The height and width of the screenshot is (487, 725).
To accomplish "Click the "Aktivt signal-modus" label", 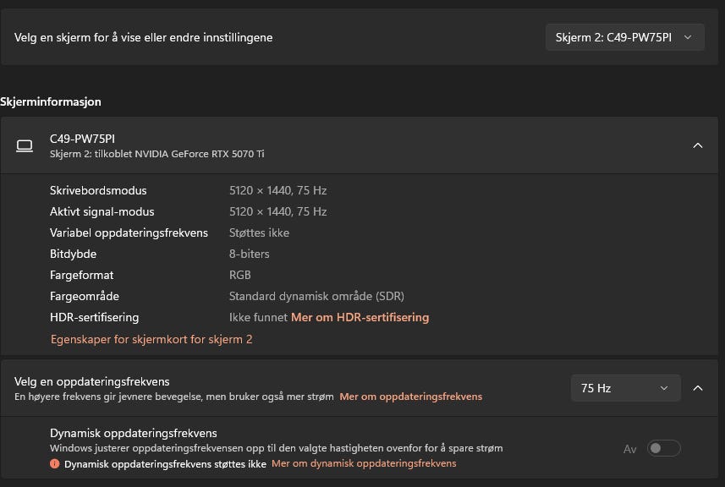I will click(102, 211).
